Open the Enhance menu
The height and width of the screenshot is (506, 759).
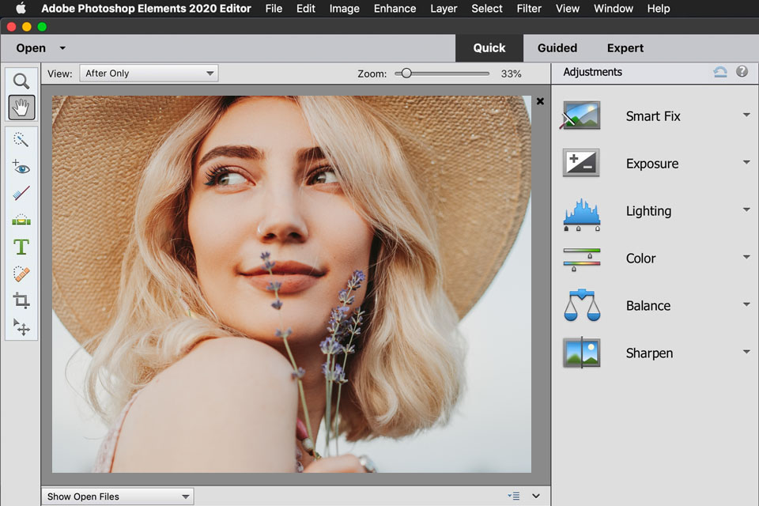coord(395,8)
